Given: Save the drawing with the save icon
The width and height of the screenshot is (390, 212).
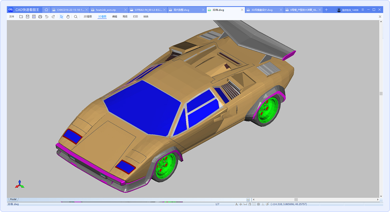Looking at the screenshot, I should (27, 17).
